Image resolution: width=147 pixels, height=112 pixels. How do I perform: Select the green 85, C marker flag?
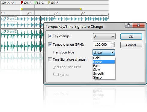pos(35,3)
